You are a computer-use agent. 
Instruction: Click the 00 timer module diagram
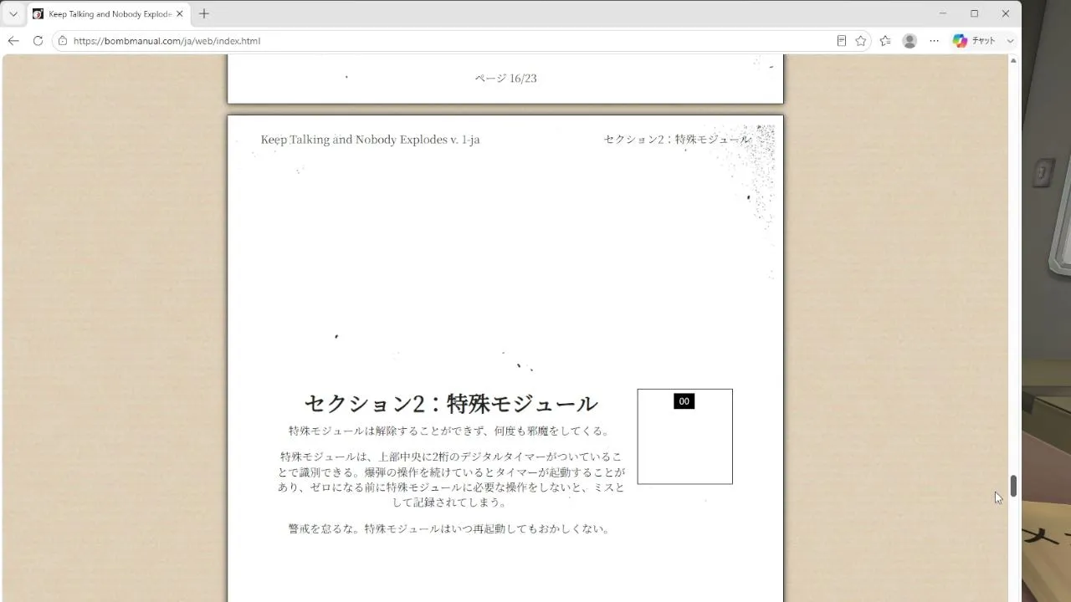(684, 436)
